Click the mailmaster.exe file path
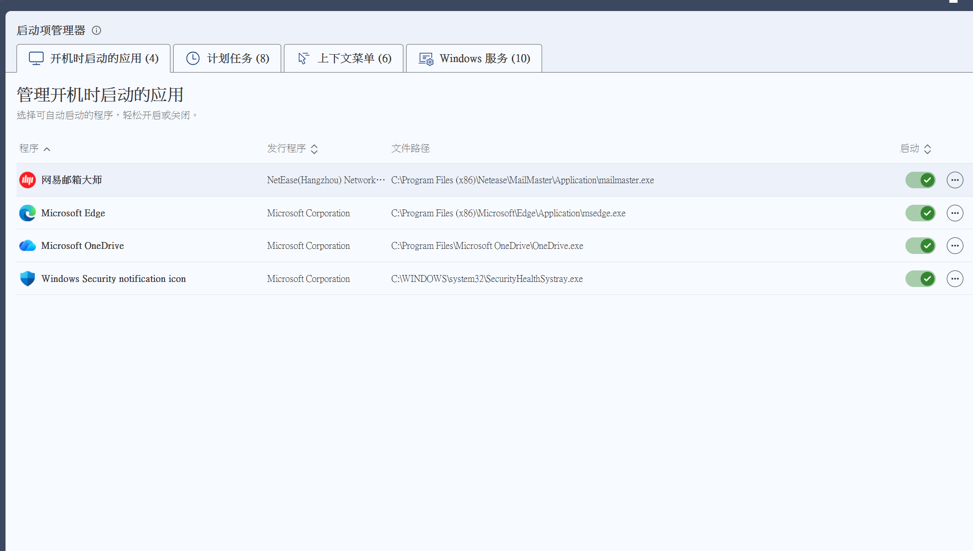The image size is (973, 551). pyautogui.click(x=522, y=180)
